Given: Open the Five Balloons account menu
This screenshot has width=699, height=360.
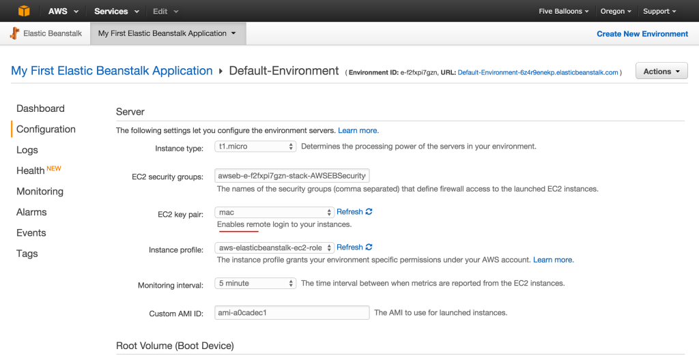Looking at the screenshot, I should [x=563, y=11].
